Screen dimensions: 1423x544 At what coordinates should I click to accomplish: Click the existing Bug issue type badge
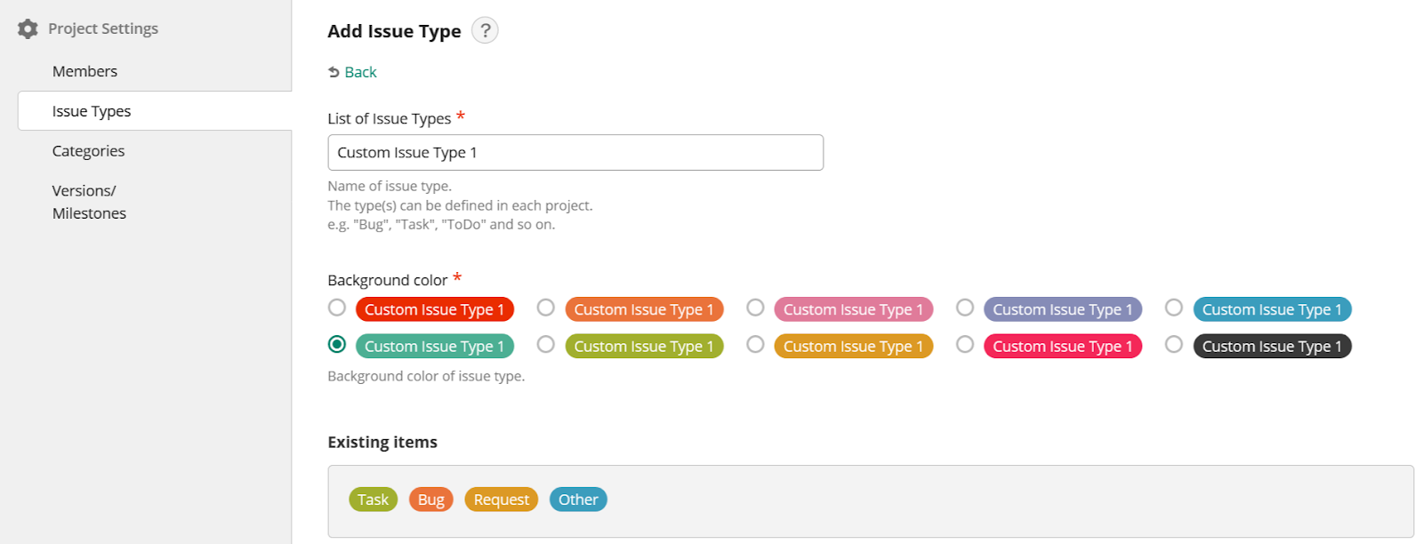point(430,500)
